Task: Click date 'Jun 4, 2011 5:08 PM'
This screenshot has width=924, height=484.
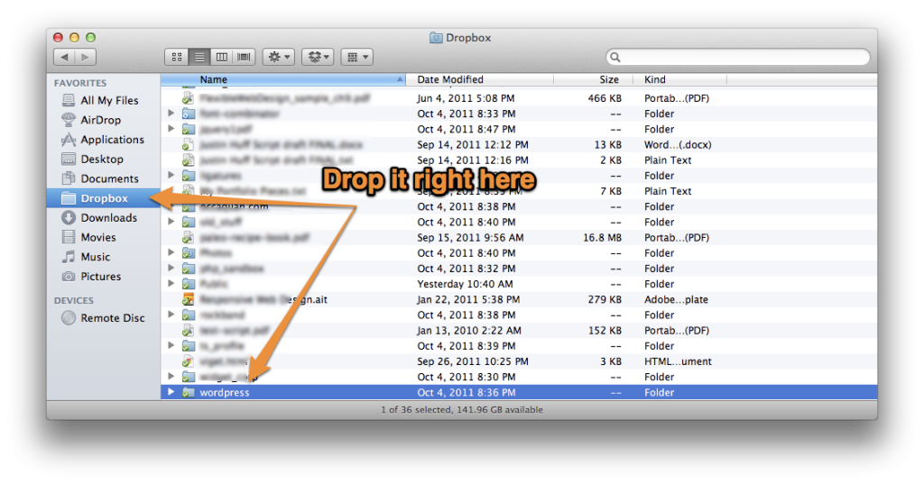Action: tap(466, 98)
